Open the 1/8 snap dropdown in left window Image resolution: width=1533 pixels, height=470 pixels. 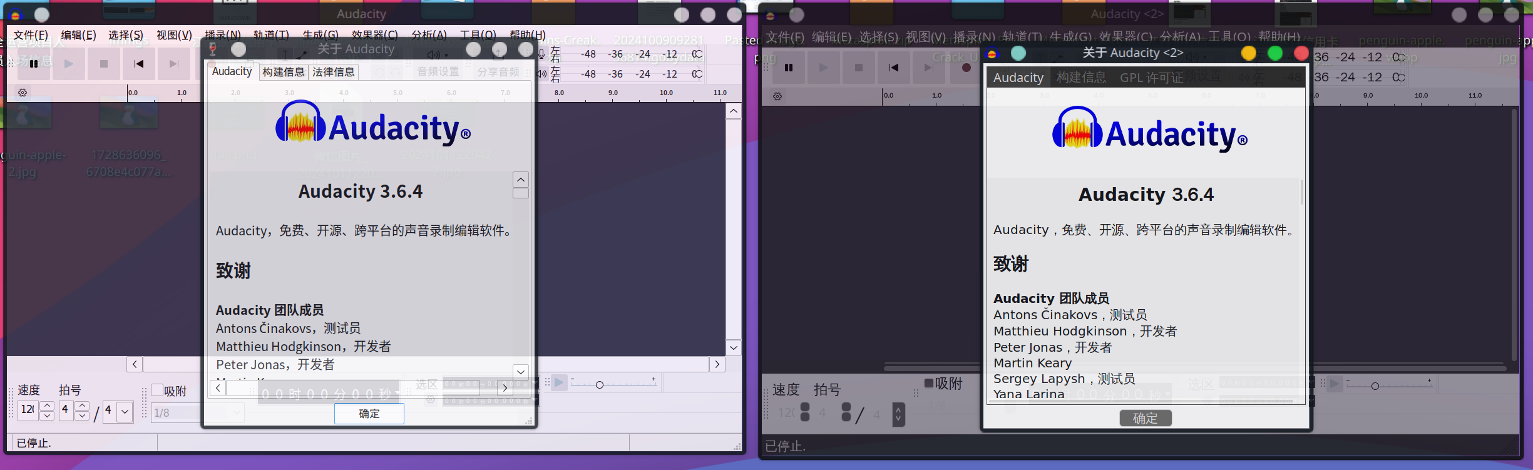click(x=236, y=412)
